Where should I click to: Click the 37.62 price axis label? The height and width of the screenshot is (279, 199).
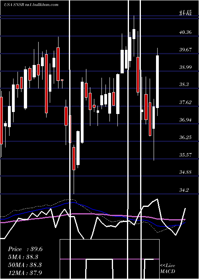(185, 102)
